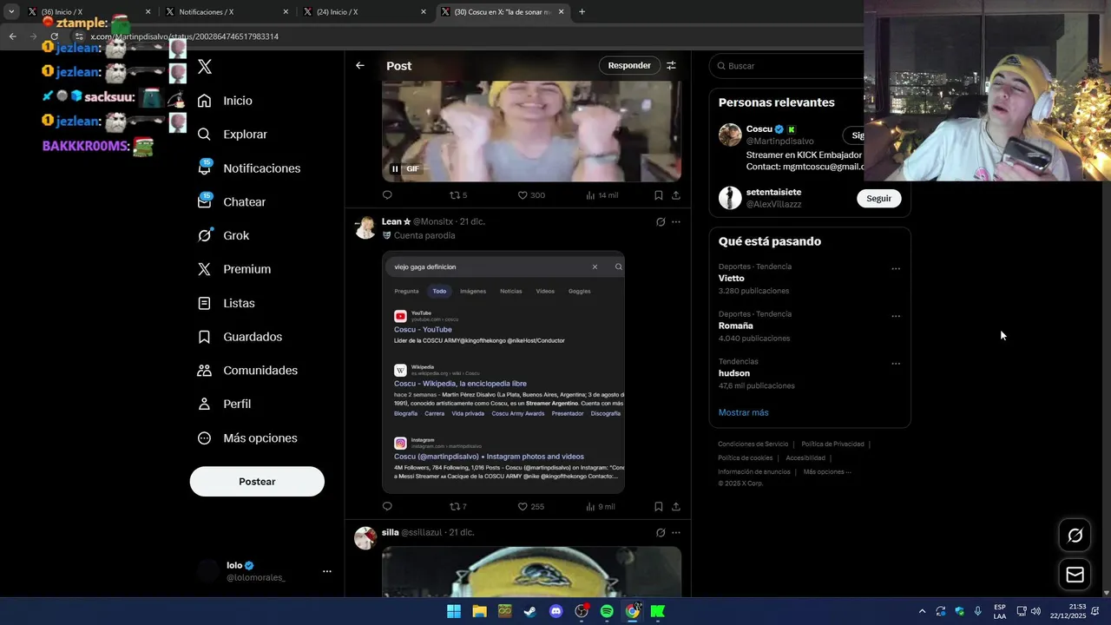Viewport: 1111px width, 625px height.
Task: Open Explorar in the sidebar
Action: pos(233,135)
